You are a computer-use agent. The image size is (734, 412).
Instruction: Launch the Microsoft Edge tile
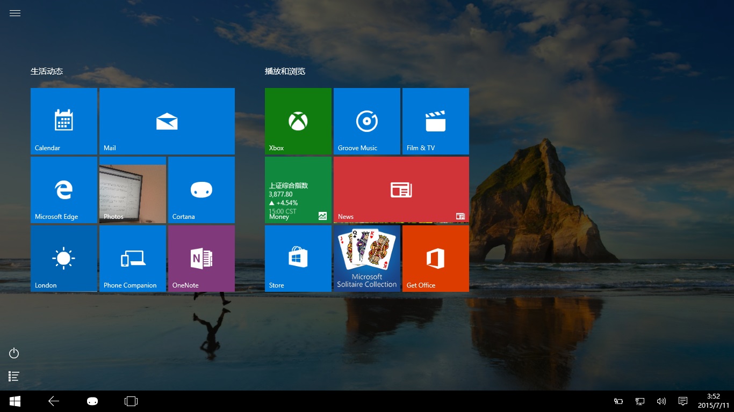[64, 190]
